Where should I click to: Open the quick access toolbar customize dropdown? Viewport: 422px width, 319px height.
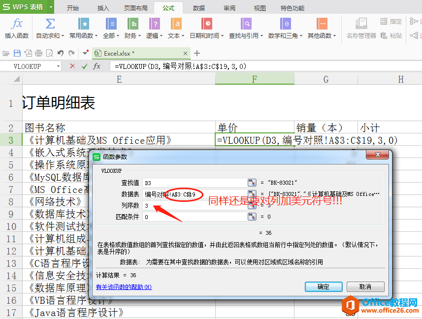pyautogui.click(x=85, y=53)
